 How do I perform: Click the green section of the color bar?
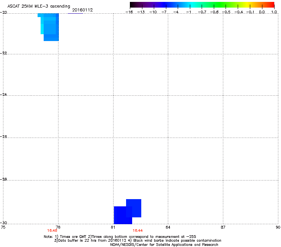point(220,5)
